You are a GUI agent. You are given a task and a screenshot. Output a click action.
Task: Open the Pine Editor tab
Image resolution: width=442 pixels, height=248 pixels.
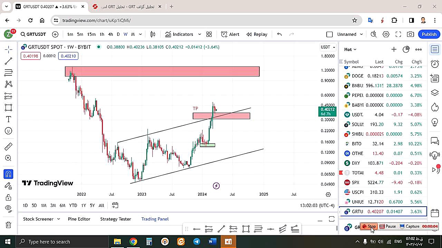79,219
